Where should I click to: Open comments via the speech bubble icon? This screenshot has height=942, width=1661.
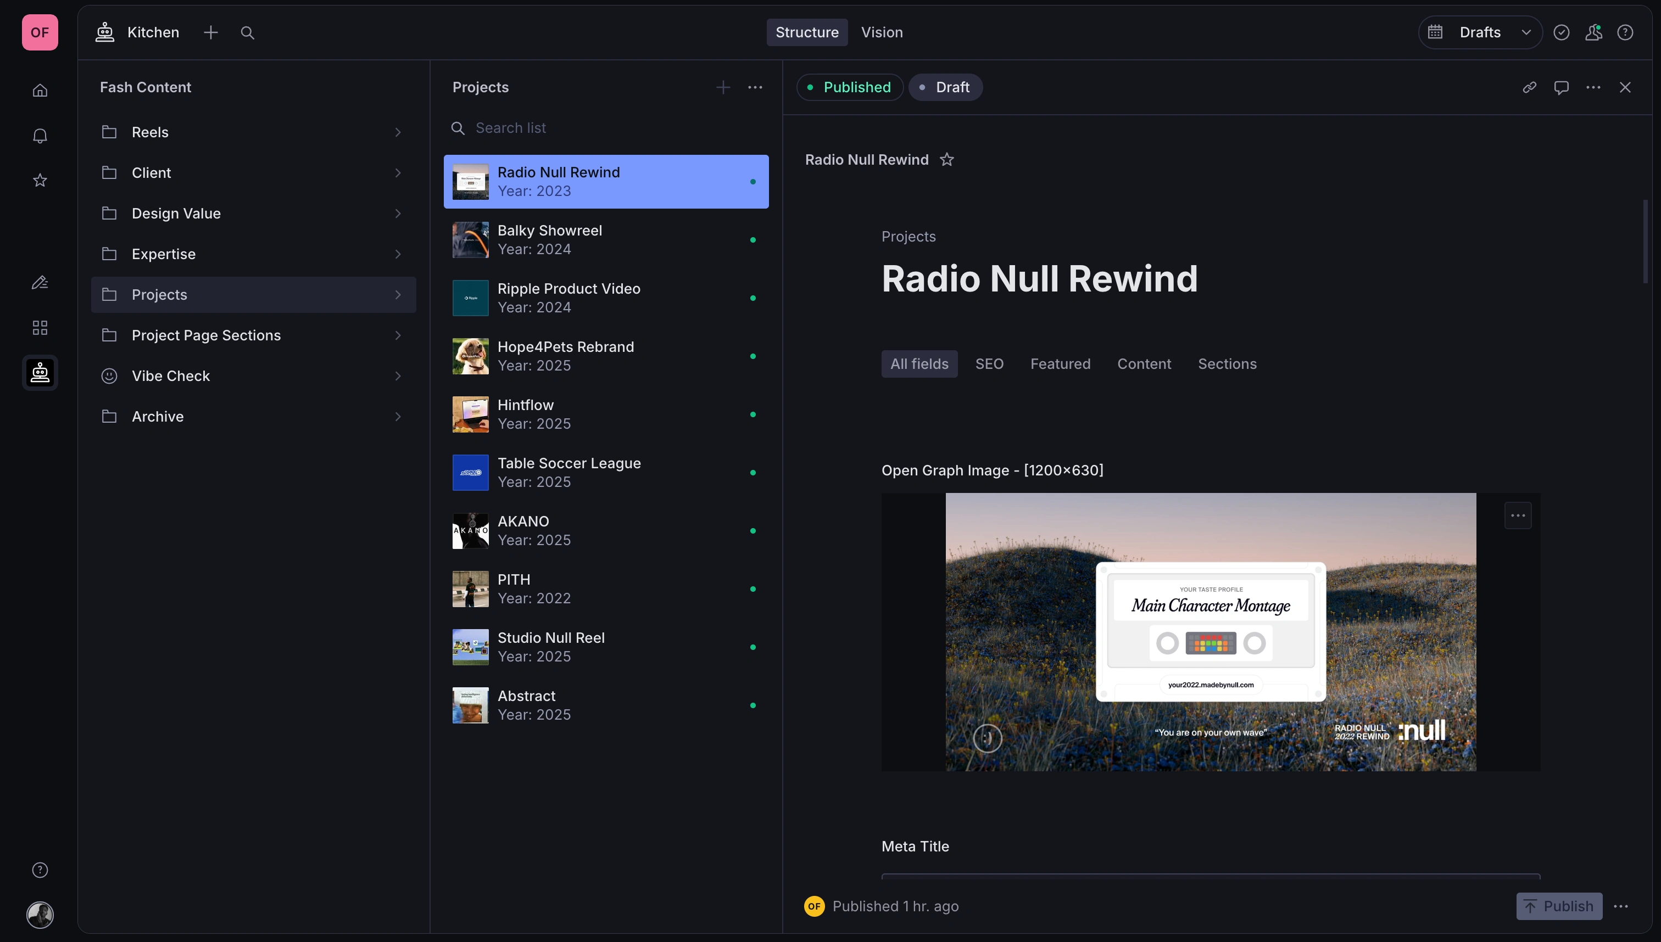pos(1562,87)
